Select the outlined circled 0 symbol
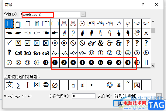166x111 pixels. (x=92, y=53)
